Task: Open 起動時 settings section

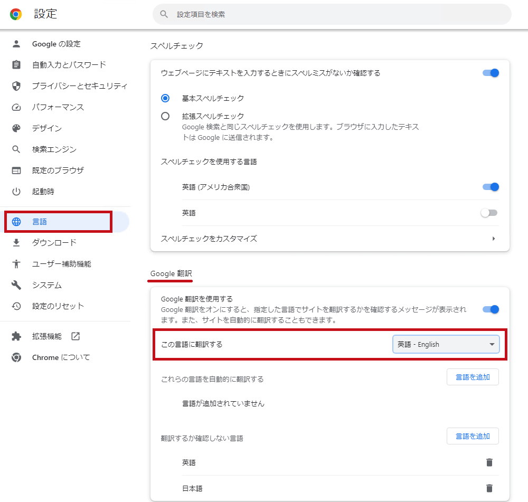Action: click(x=43, y=192)
